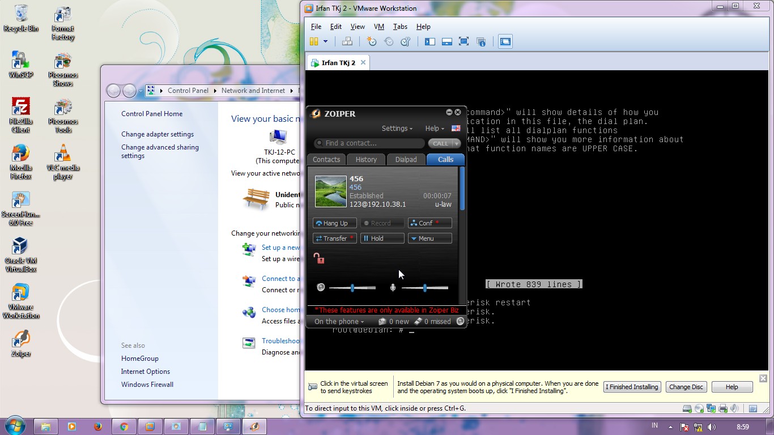Open Change adapter settings link
774x435 pixels.
pyautogui.click(x=158, y=134)
